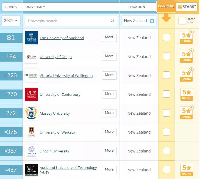Click the University of Canterbury red logo
Image resolution: width=200 pixels, height=179 pixels.
pyautogui.click(x=31, y=94)
